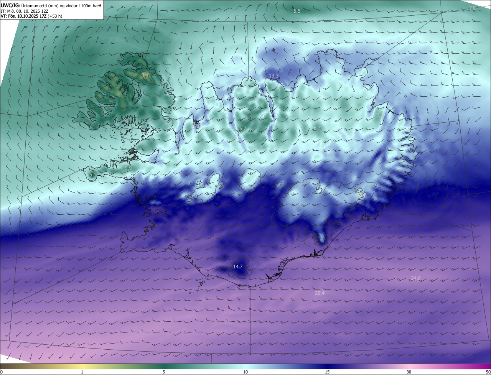Click the 5 tick label under the color scale
The image size is (491, 375).
point(164,372)
